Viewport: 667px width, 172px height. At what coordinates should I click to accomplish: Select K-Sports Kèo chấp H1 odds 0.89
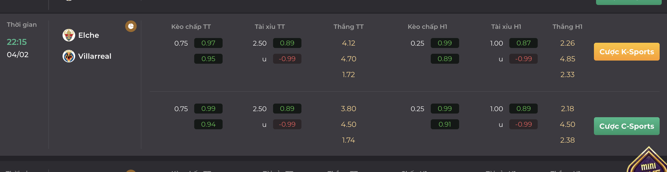click(x=445, y=59)
